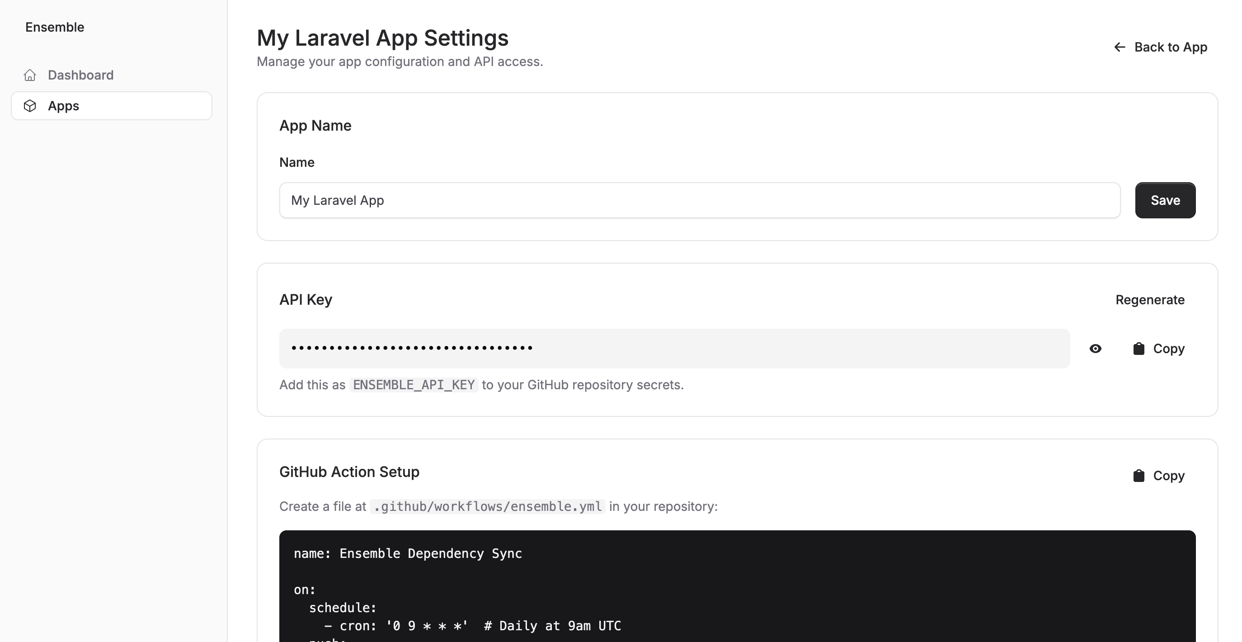1242x642 pixels.
Task: Copy the API key value
Action: 1169,348
